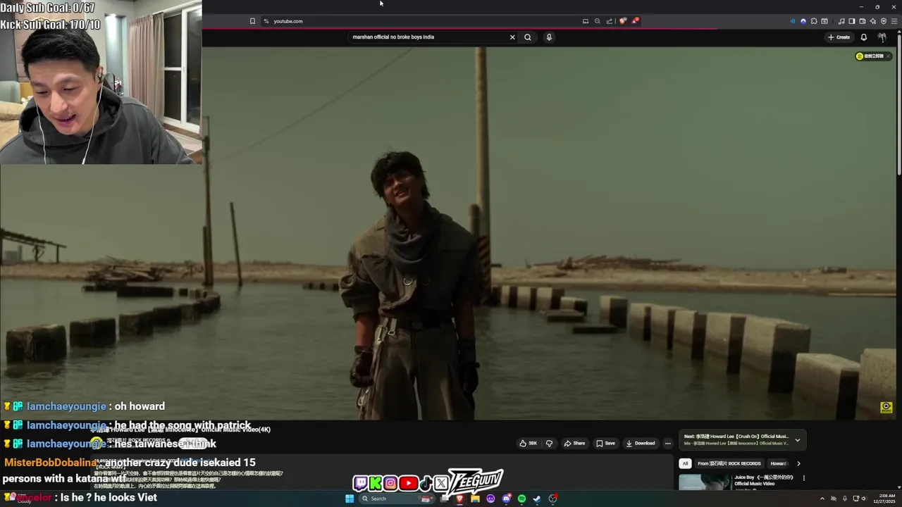Open the clock showing 2:06 AM
Viewport: 902px width, 507px height.
pyautogui.click(x=885, y=499)
